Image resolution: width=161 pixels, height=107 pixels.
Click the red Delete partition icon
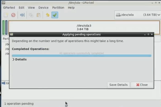13,15
